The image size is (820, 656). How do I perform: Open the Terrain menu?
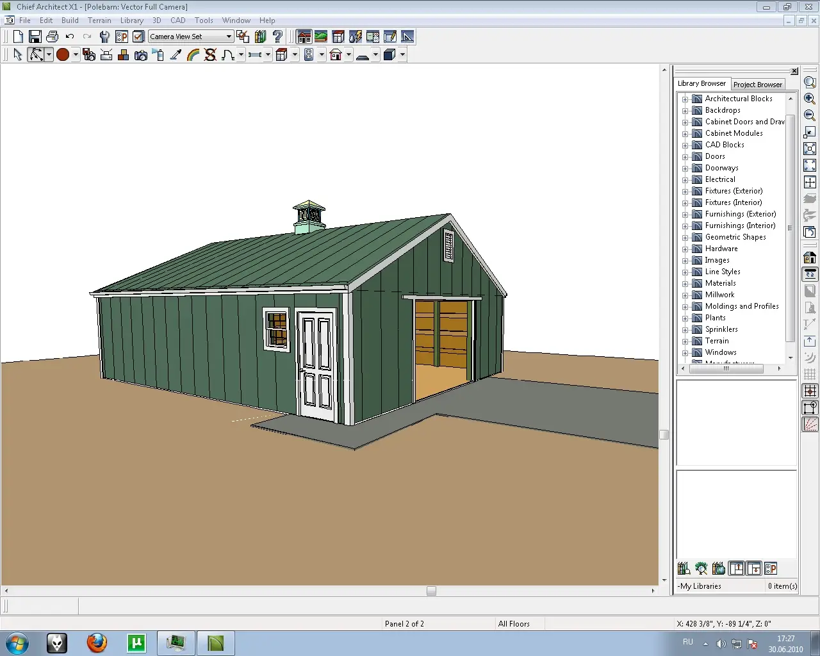pyautogui.click(x=99, y=20)
